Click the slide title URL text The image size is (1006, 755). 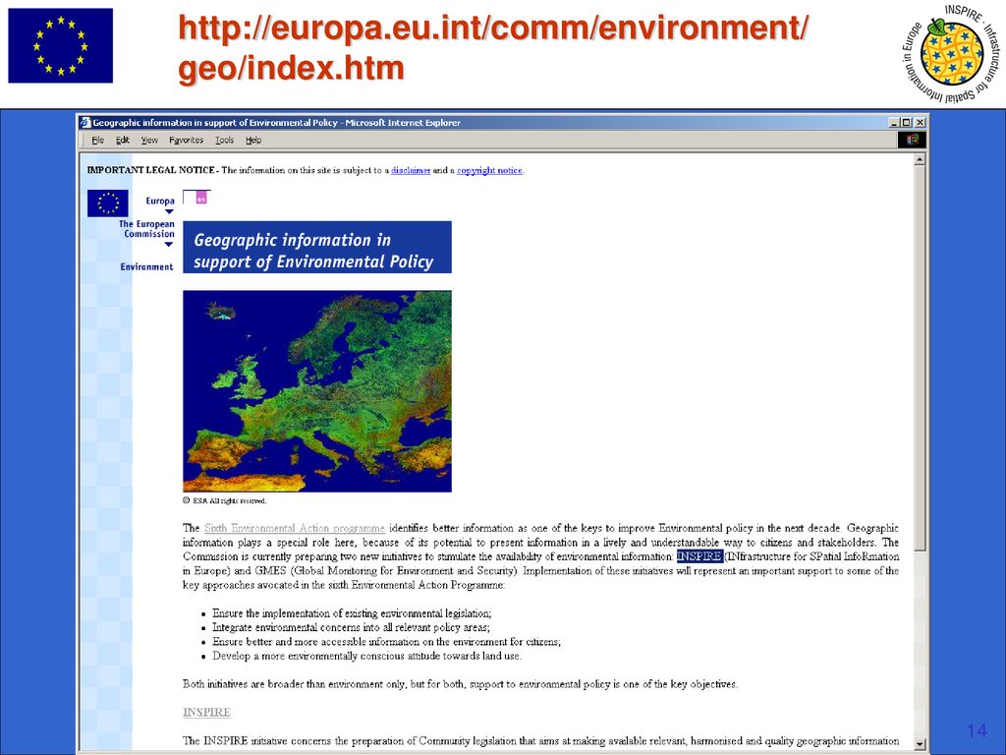[x=493, y=48]
